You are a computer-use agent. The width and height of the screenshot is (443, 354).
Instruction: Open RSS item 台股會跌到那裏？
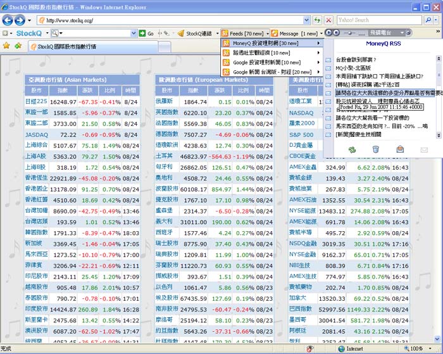pyautogui.click(x=356, y=60)
